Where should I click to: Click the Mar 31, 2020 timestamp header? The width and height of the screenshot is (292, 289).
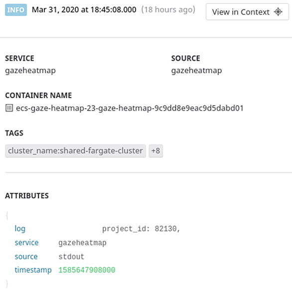84,9
